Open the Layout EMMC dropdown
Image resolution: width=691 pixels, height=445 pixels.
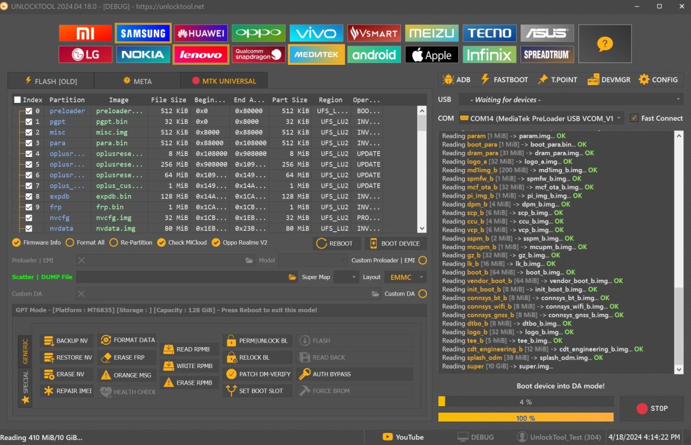pyautogui.click(x=405, y=277)
